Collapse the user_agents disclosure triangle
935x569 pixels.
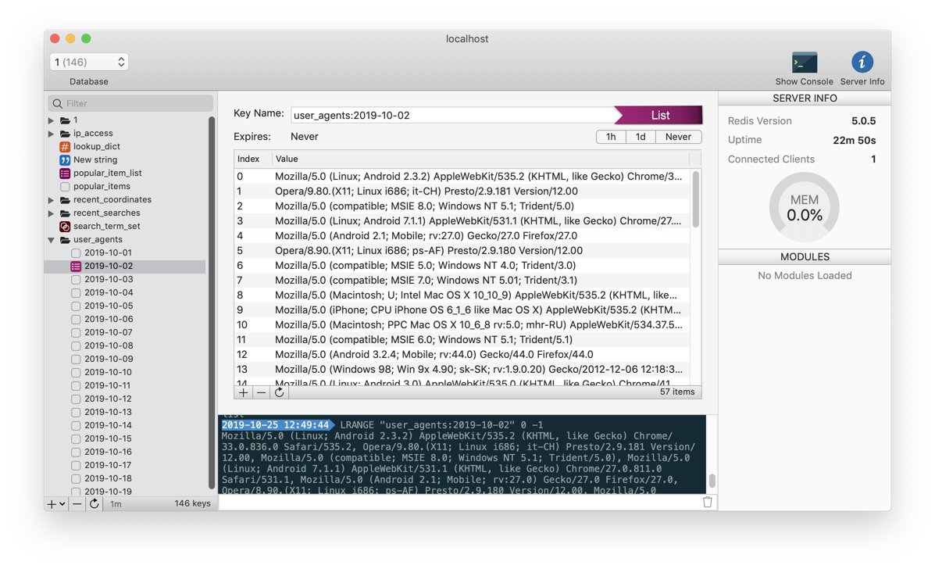click(51, 240)
